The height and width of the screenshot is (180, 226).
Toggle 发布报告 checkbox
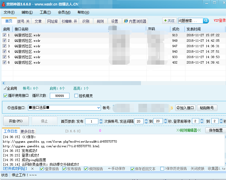click(x=64, y=169)
